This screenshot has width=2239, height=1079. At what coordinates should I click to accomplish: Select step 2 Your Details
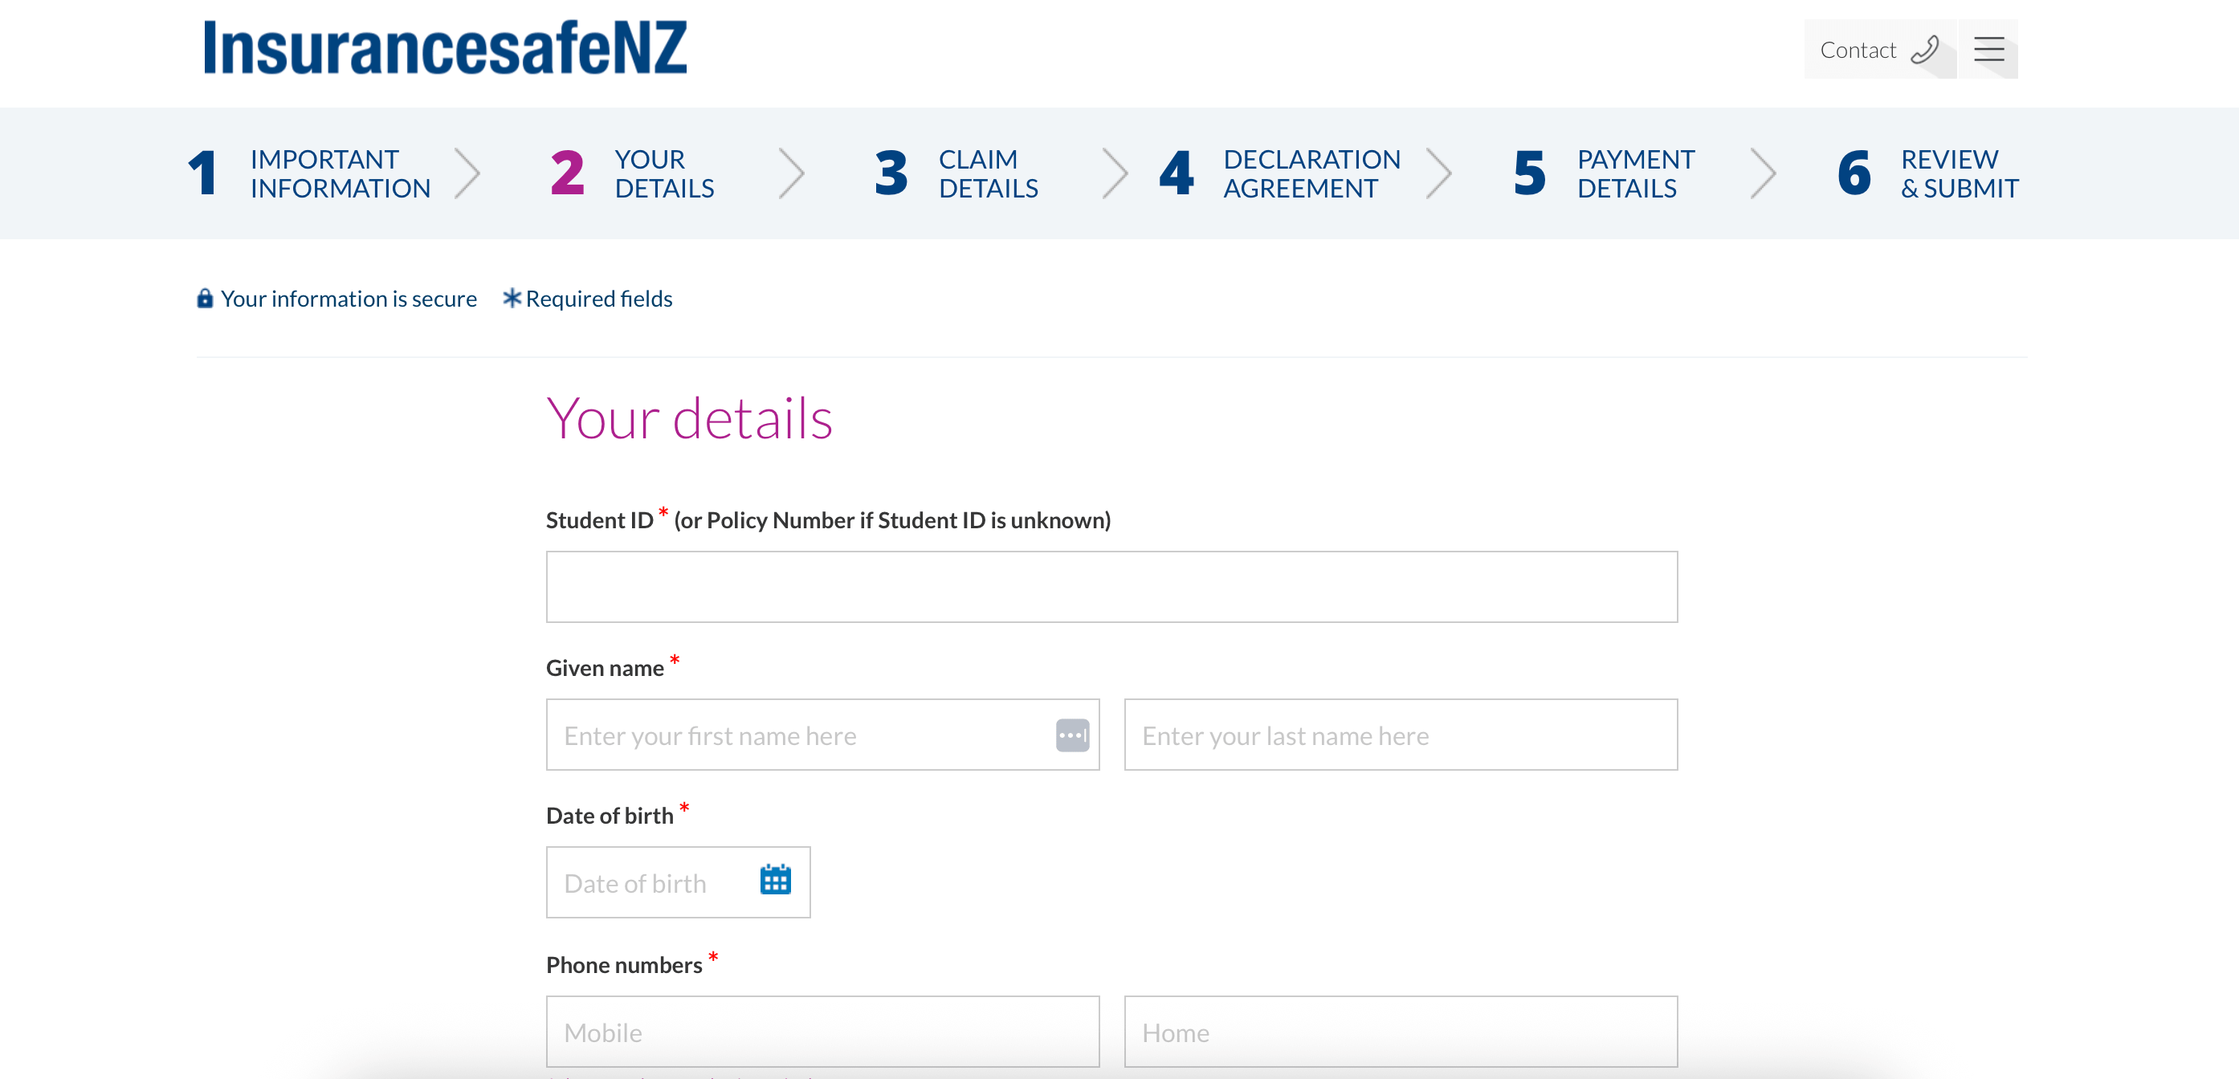click(632, 173)
